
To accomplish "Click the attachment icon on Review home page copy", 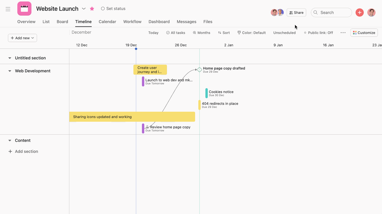I will [x=147, y=127].
